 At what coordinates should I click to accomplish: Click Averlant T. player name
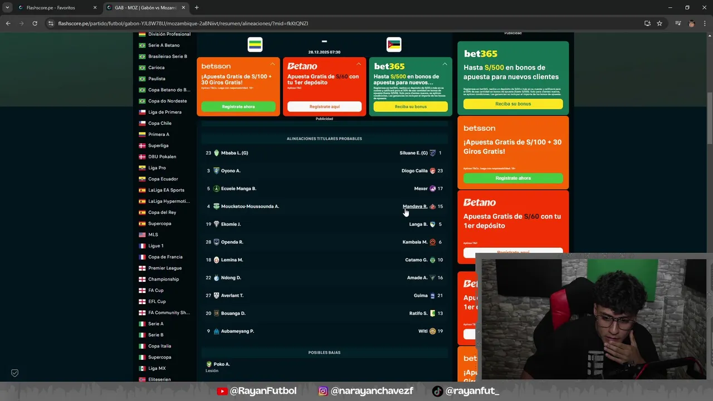(232, 295)
